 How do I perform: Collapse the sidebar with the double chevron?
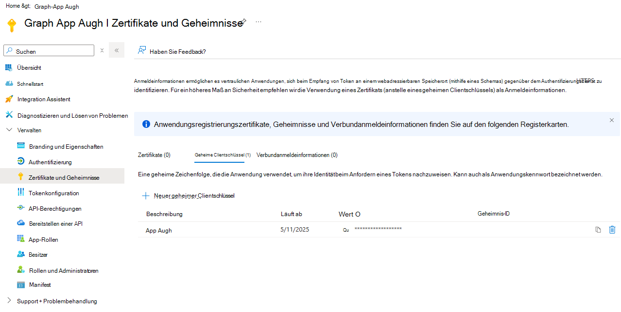[x=116, y=50]
